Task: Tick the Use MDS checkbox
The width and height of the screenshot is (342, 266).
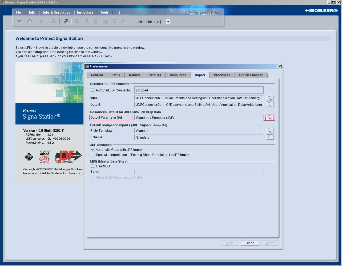Action: click(92, 166)
